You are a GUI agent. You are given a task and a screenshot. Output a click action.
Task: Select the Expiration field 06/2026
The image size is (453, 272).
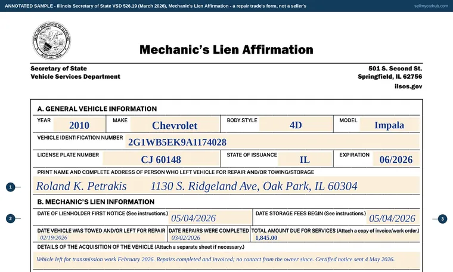point(396,159)
